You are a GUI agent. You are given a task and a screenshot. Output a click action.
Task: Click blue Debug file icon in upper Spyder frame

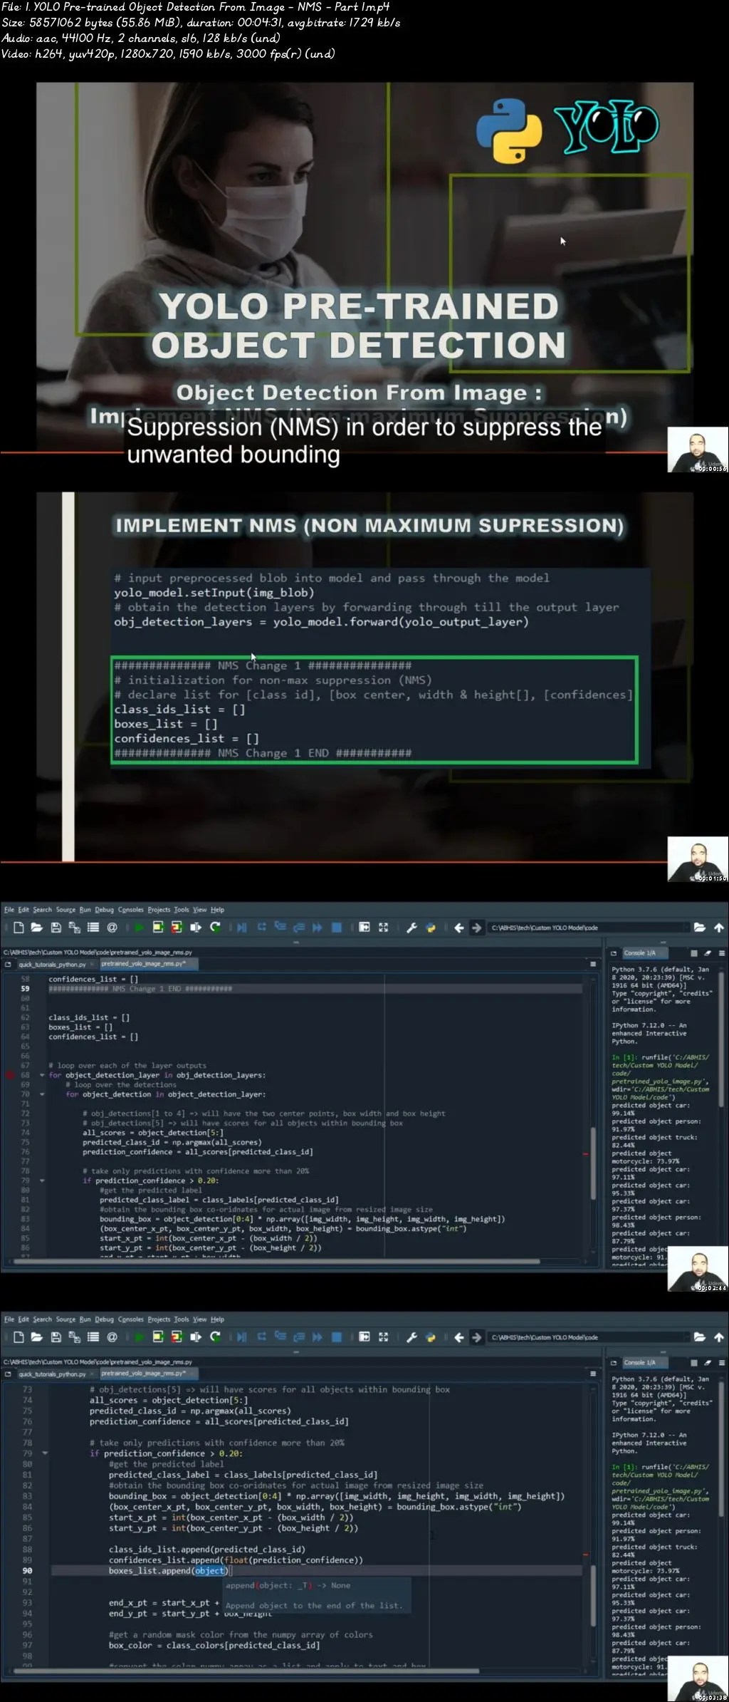[x=242, y=927]
